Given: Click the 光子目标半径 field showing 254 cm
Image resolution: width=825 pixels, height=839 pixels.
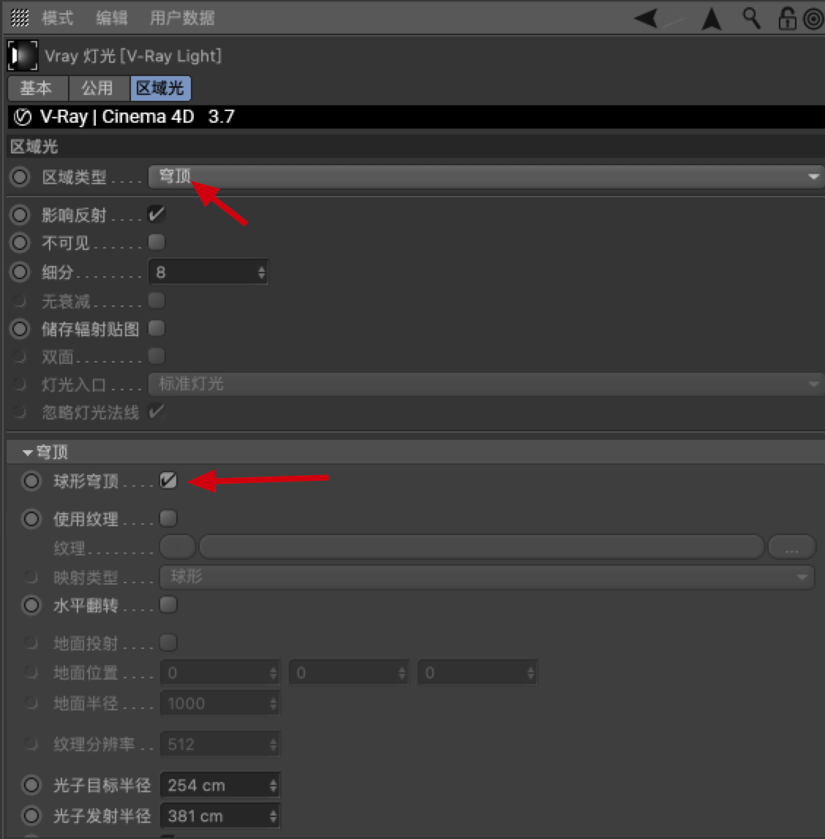Looking at the screenshot, I should tap(219, 786).
